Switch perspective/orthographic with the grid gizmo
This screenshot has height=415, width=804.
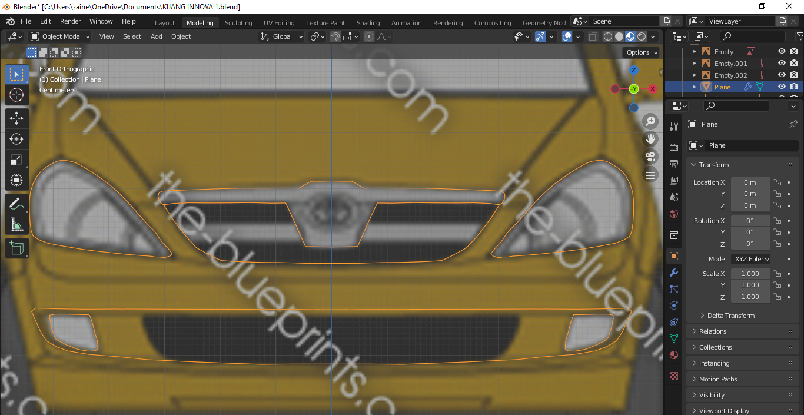pyautogui.click(x=650, y=174)
